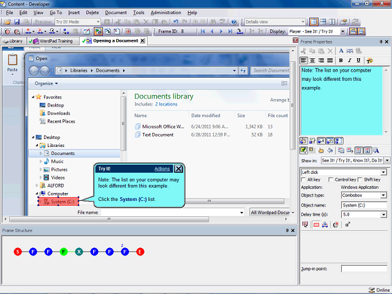
Task: Go to the next frame
Action: coord(221,31)
